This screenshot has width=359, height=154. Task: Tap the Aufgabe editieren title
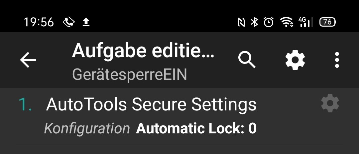point(143,51)
